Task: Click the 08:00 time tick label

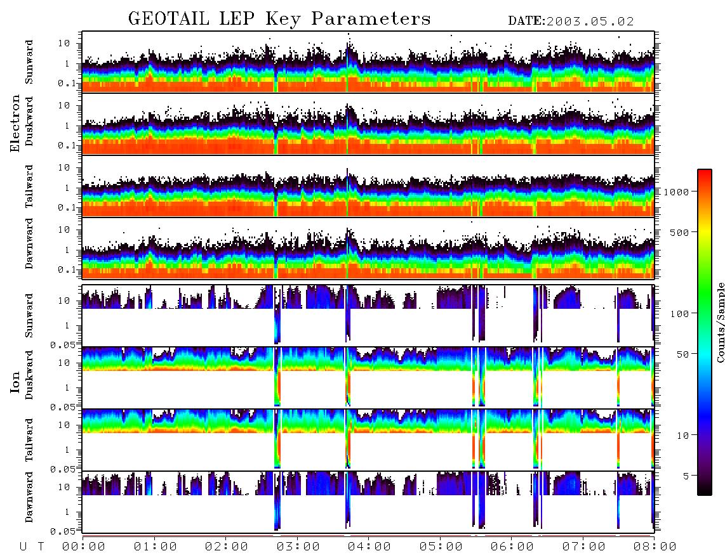Action: (x=655, y=547)
